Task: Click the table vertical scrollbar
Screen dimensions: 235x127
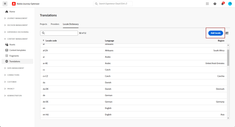Action: [228, 58]
